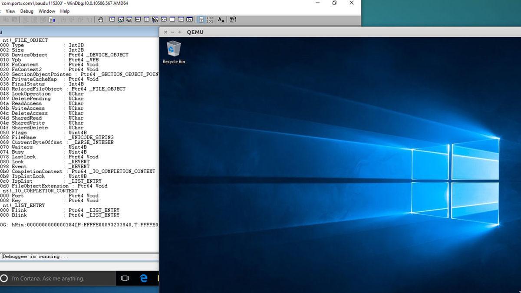
Task: Open Task View from the taskbar
Action: (125, 278)
